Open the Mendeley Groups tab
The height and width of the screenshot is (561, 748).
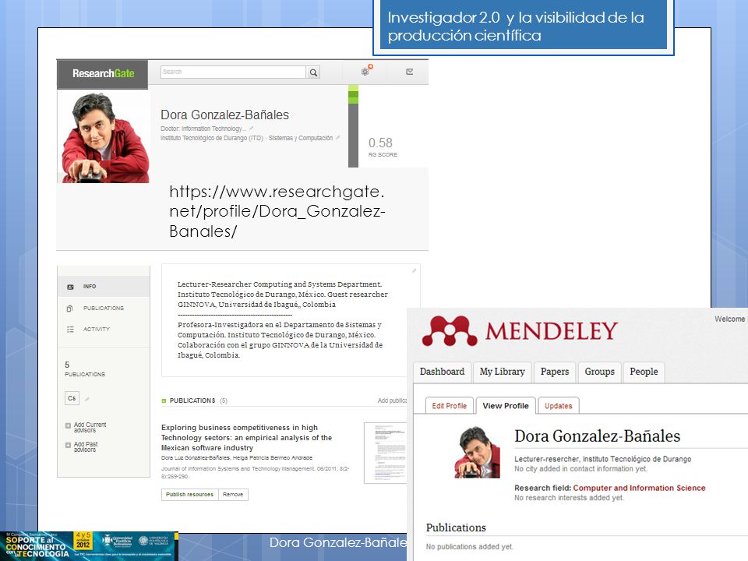click(600, 372)
